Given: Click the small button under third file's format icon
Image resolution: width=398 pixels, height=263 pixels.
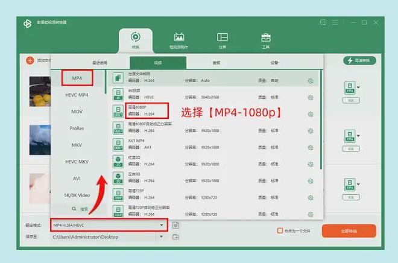Looking at the screenshot, I should 351,197.
